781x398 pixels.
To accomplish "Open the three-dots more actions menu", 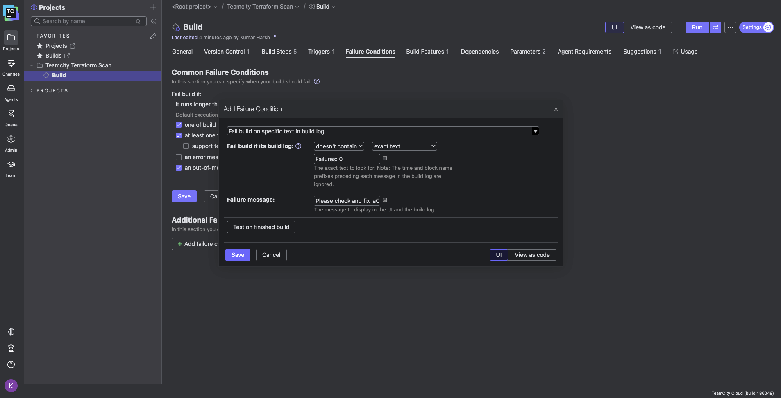I will [x=730, y=27].
